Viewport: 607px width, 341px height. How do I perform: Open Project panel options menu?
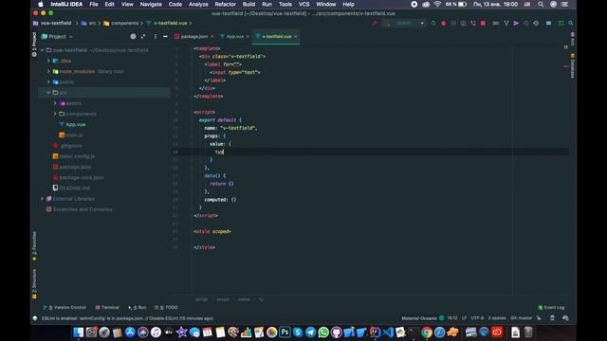coord(156,36)
